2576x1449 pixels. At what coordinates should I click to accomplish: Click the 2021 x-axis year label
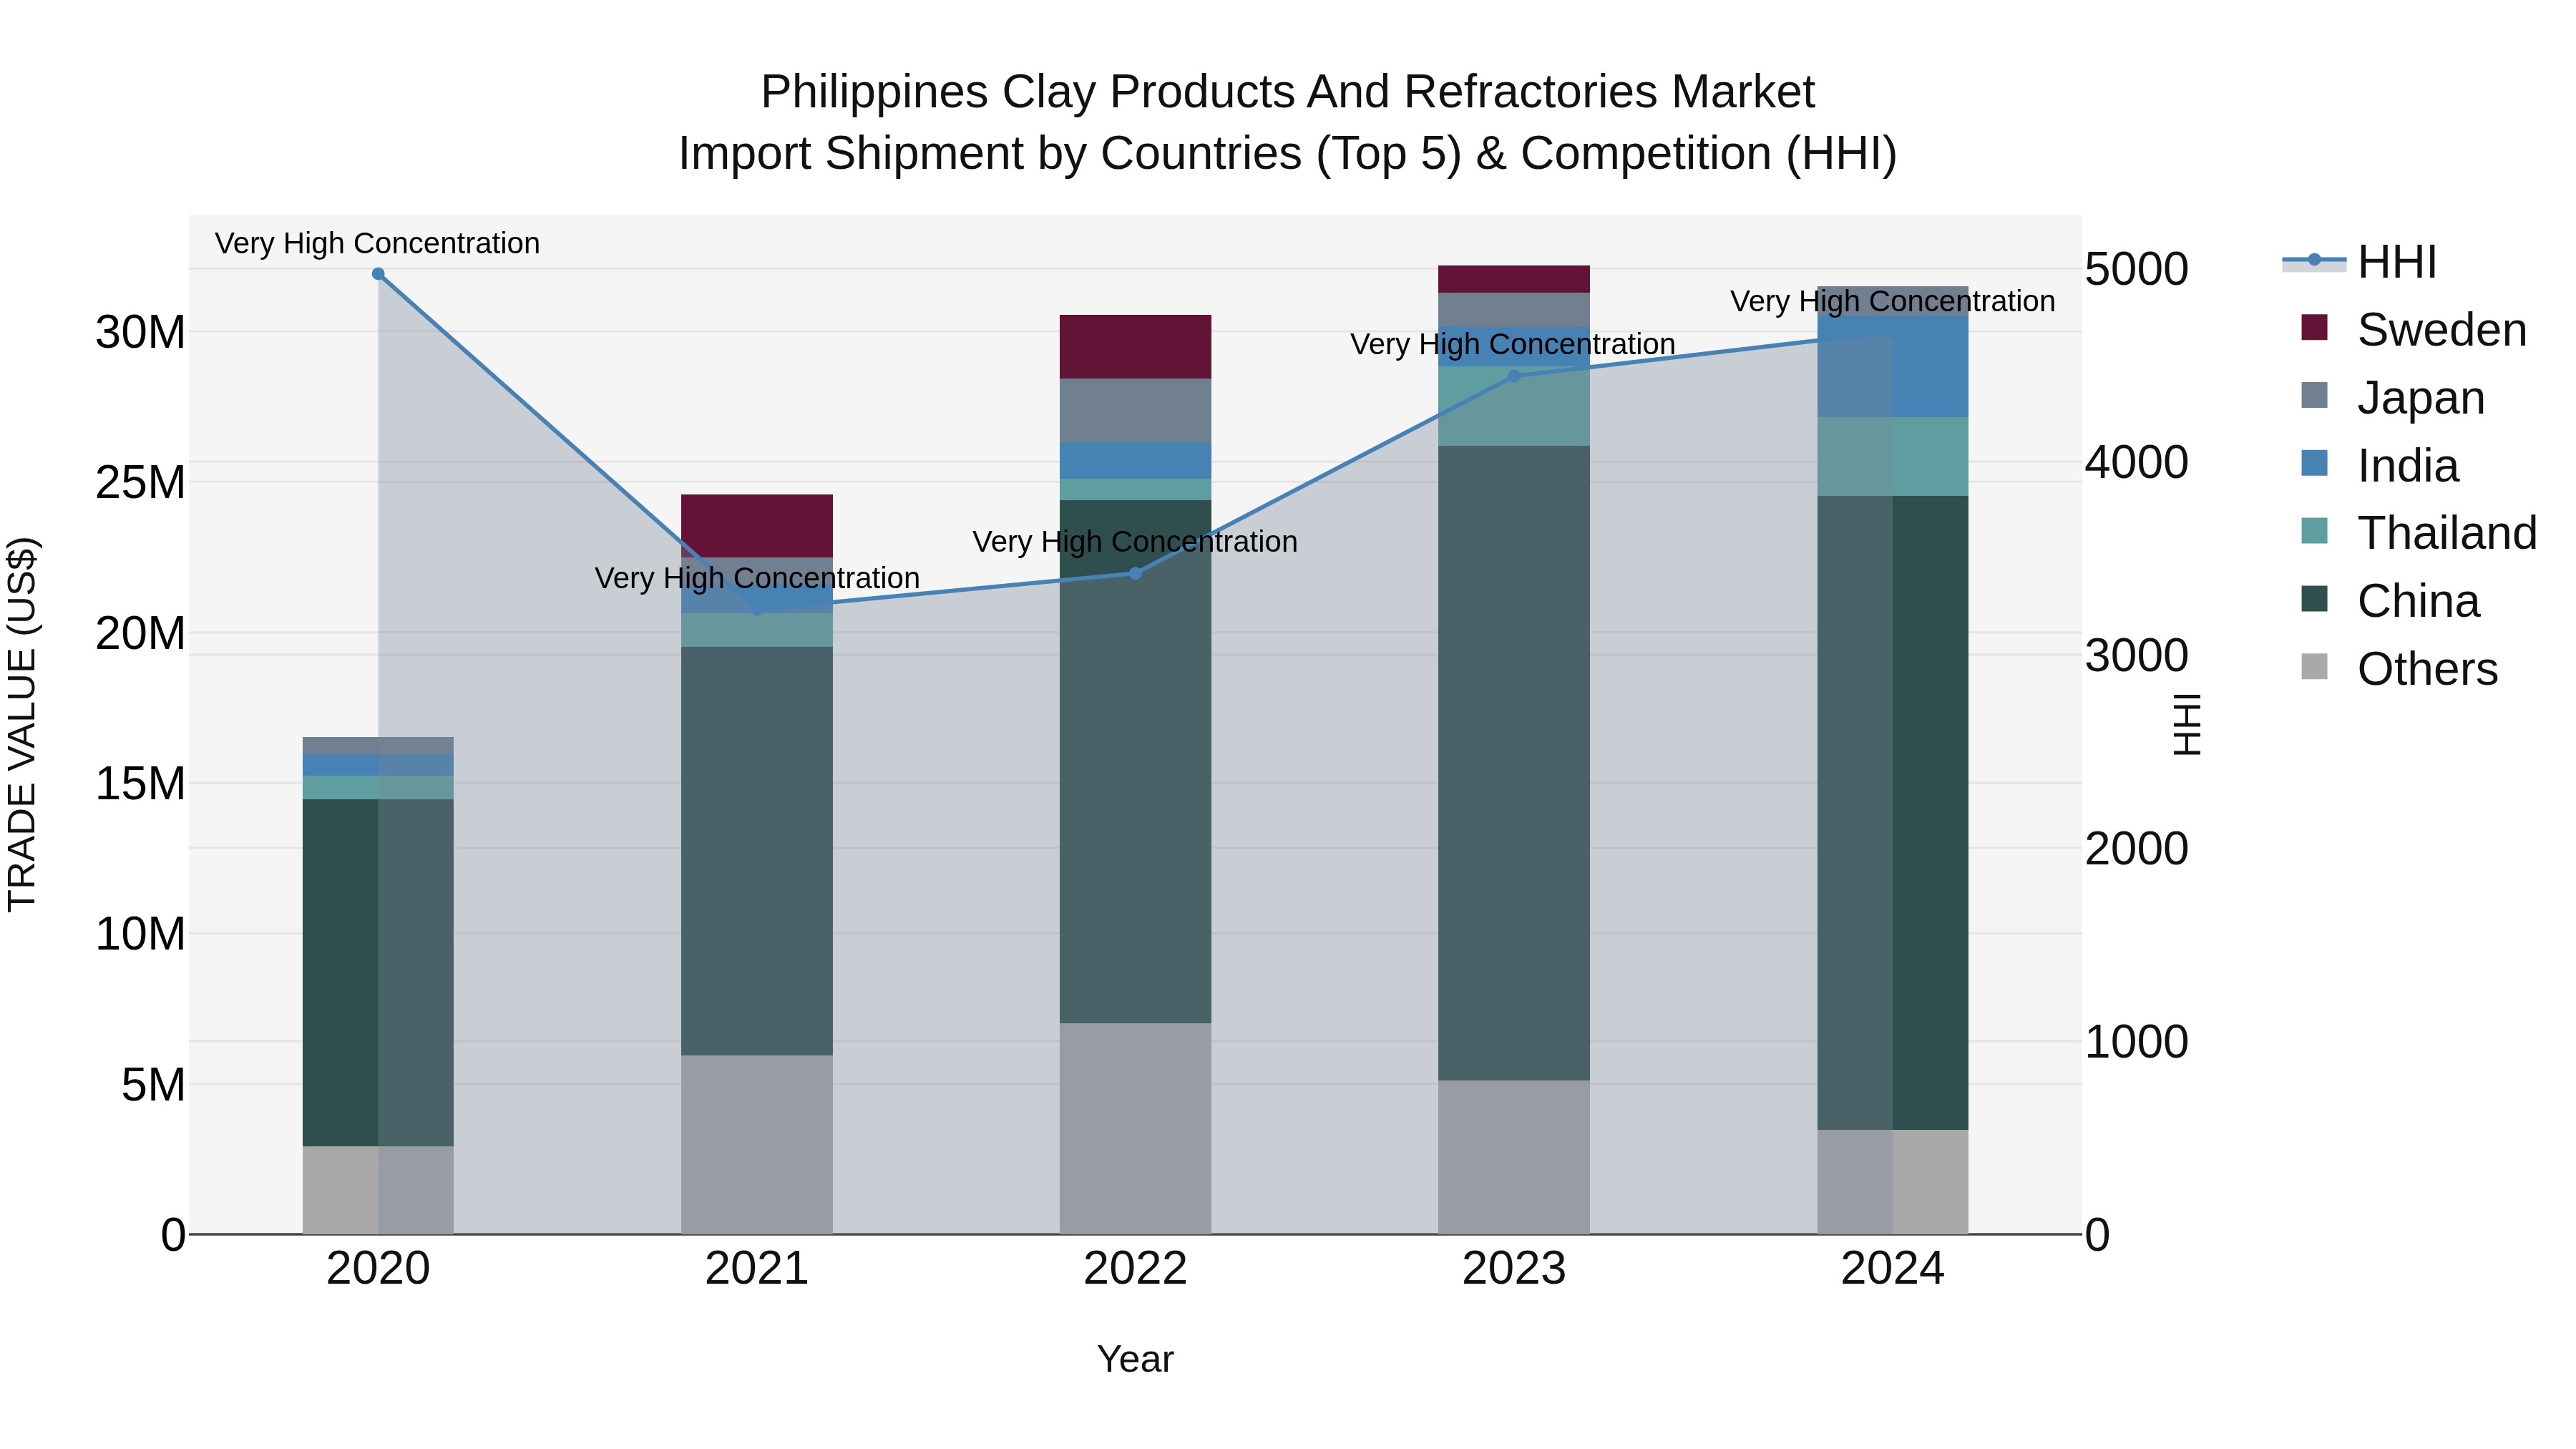click(757, 1269)
